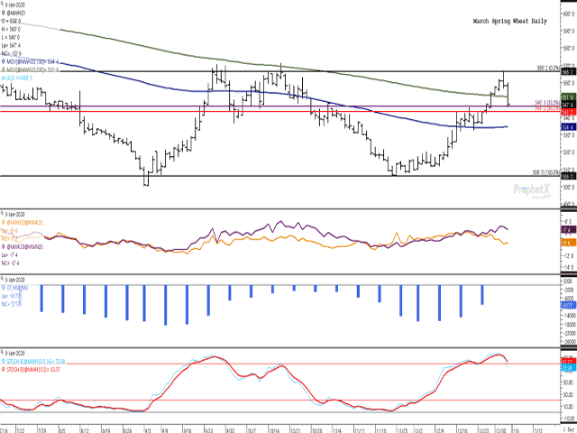
Task: Click the black 506'0 support level axis tag
Action: click(x=568, y=177)
